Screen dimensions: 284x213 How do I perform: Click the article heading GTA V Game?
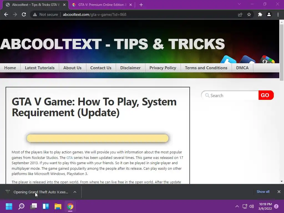94,107
